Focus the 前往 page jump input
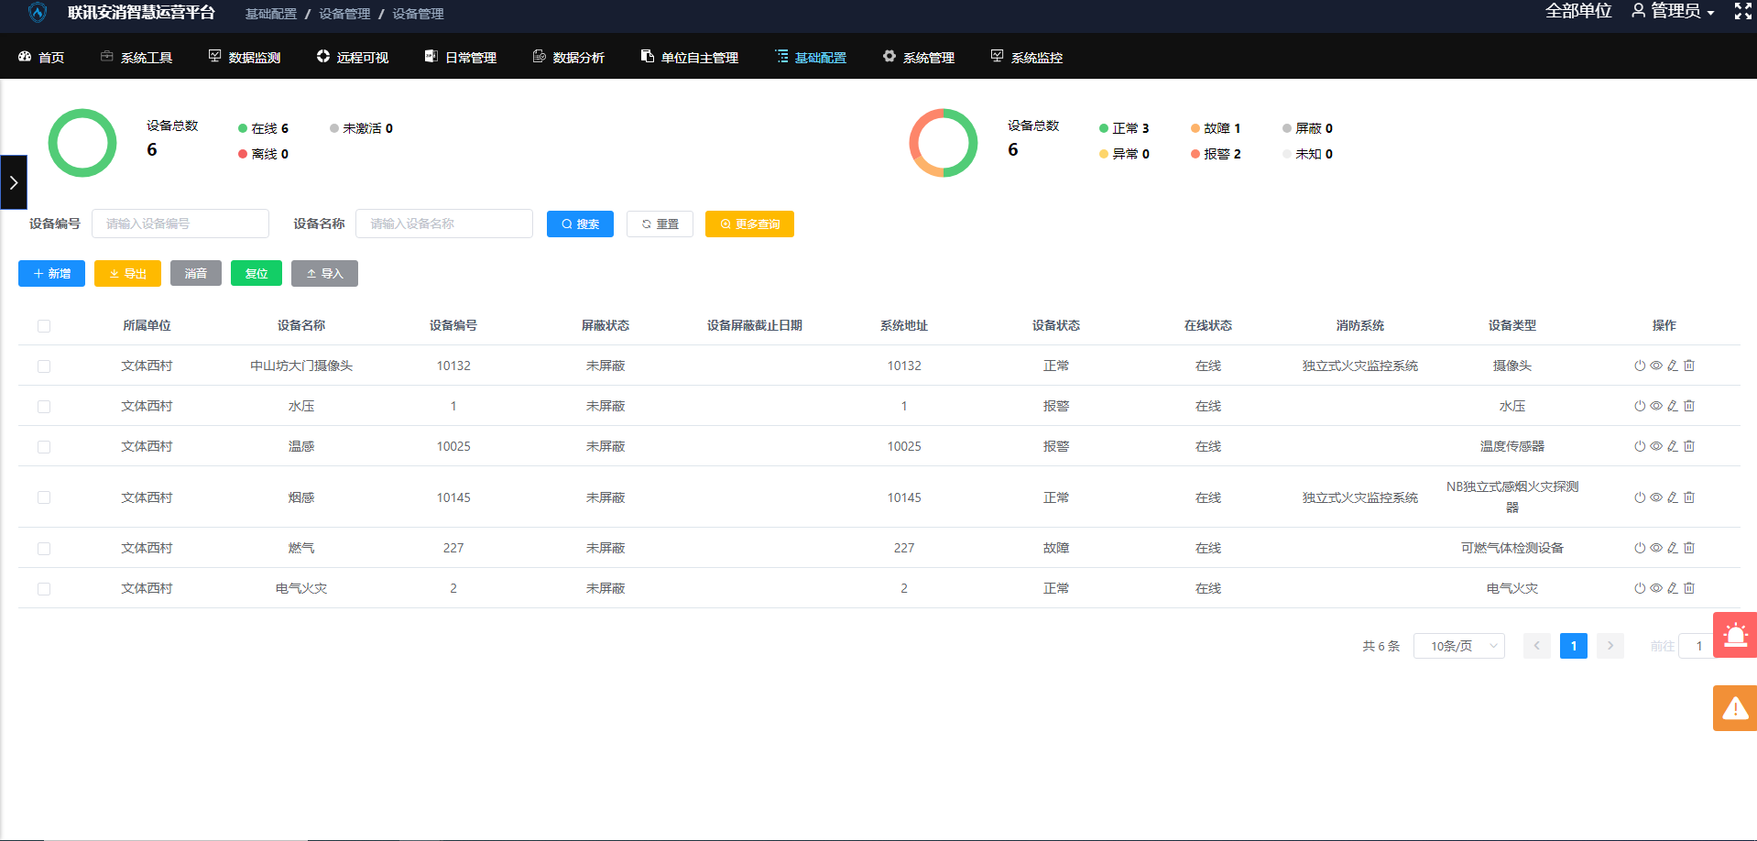This screenshot has height=841, width=1757. pos(1697,646)
